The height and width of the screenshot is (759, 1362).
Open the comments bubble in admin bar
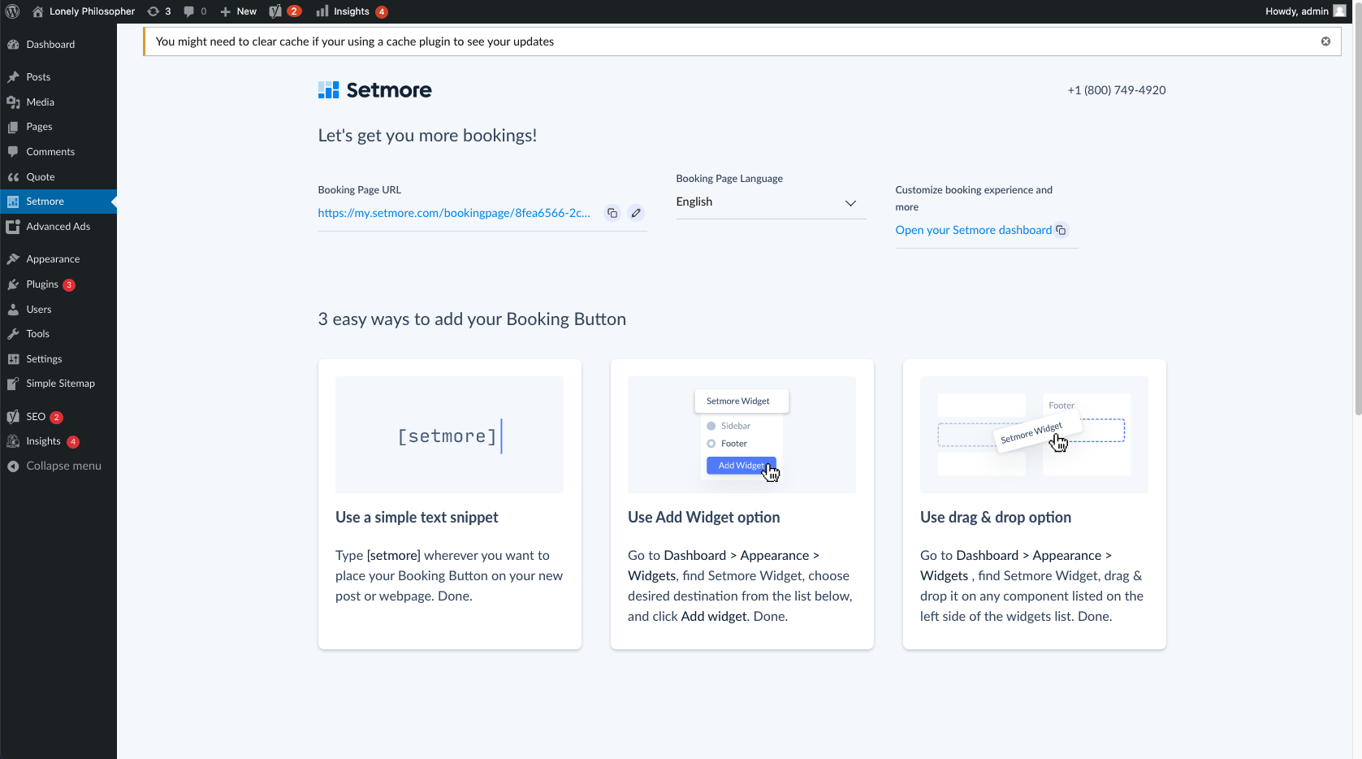[195, 11]
